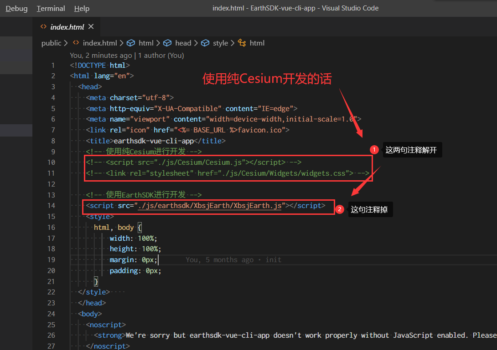The image size is (497, 350).
Task: Click the last 'html' selector breadcrumb
Action: coord(257,43)
